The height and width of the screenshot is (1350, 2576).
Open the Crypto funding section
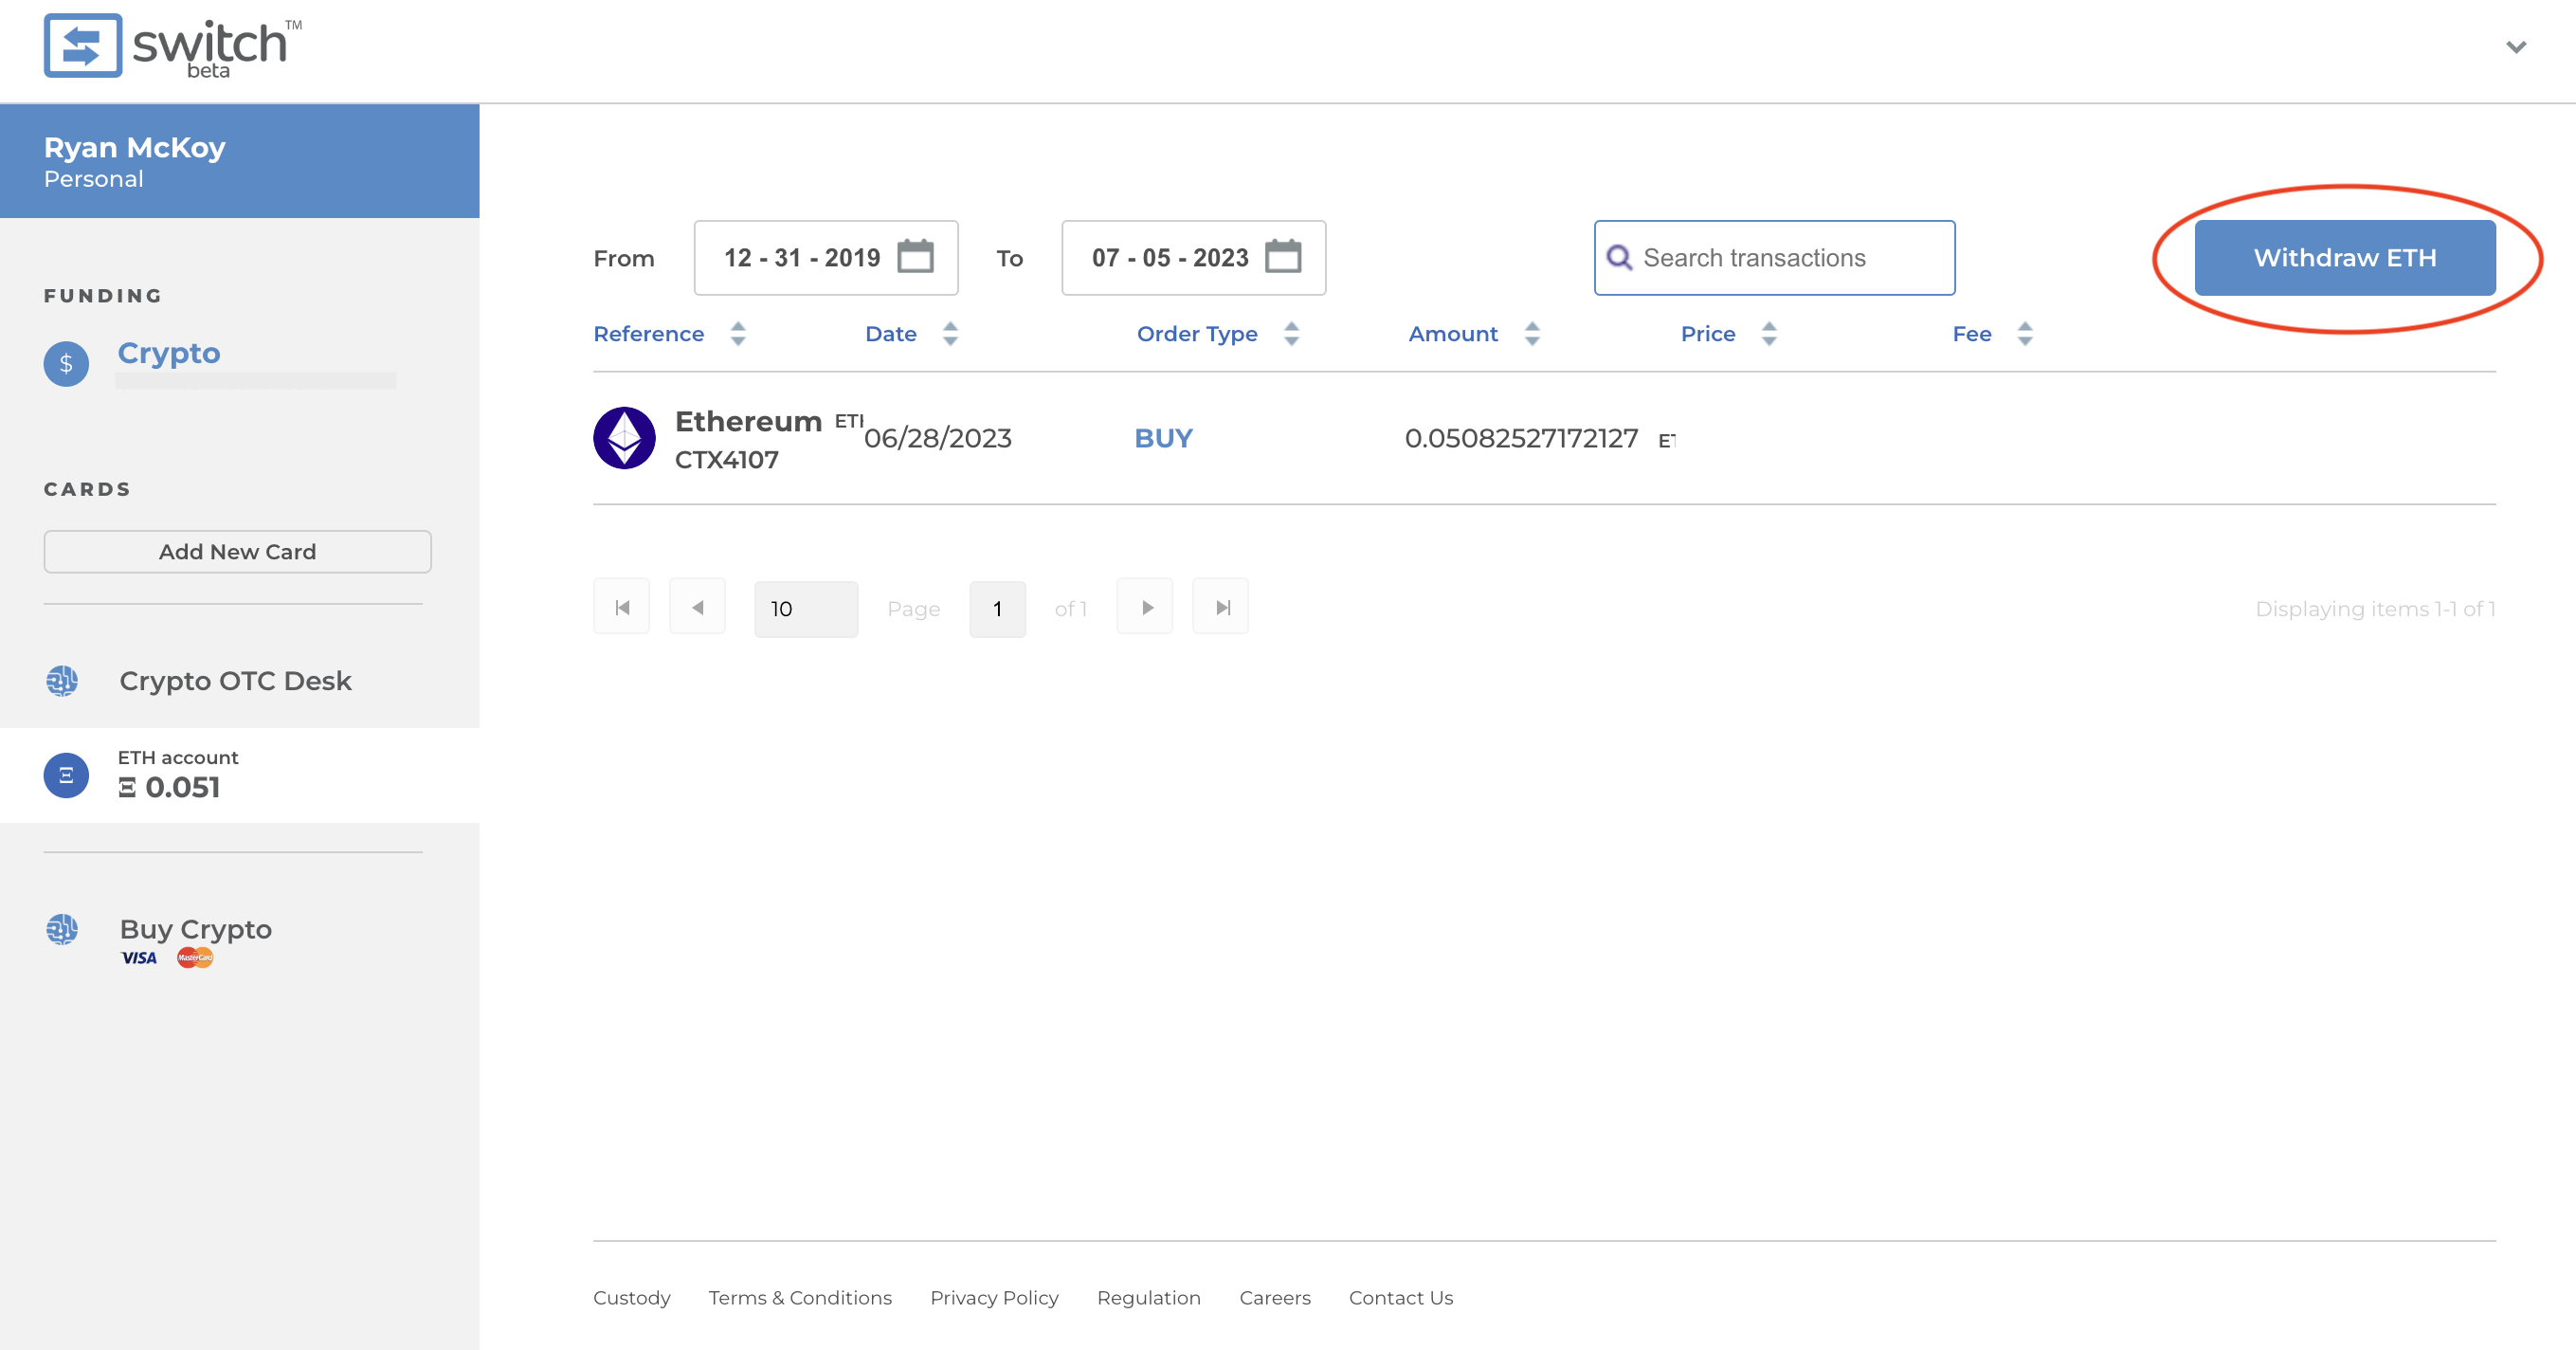click(x=169, y=353)
